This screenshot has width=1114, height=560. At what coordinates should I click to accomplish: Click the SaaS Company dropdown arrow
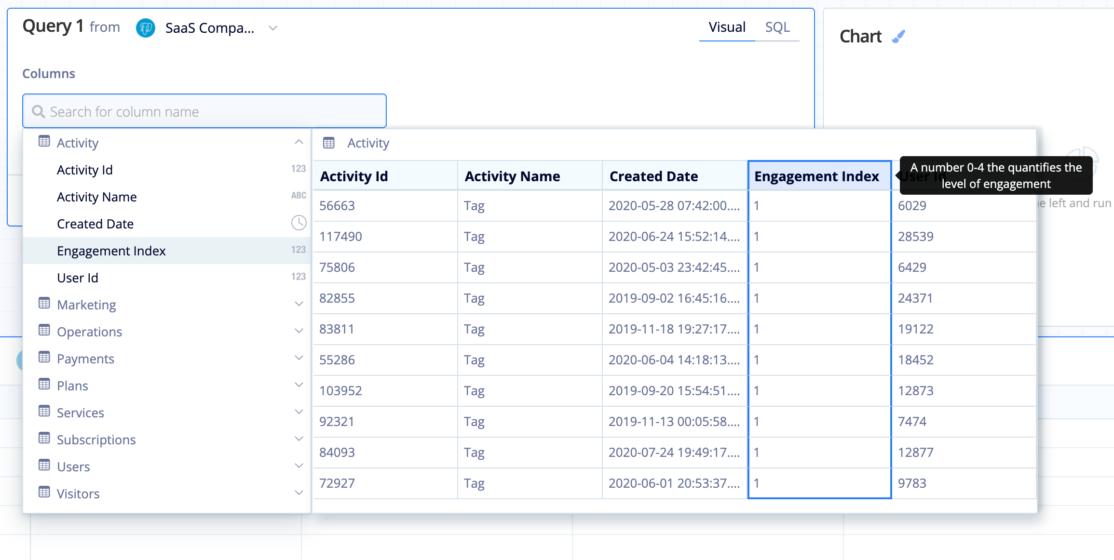[x=273, y=28]
